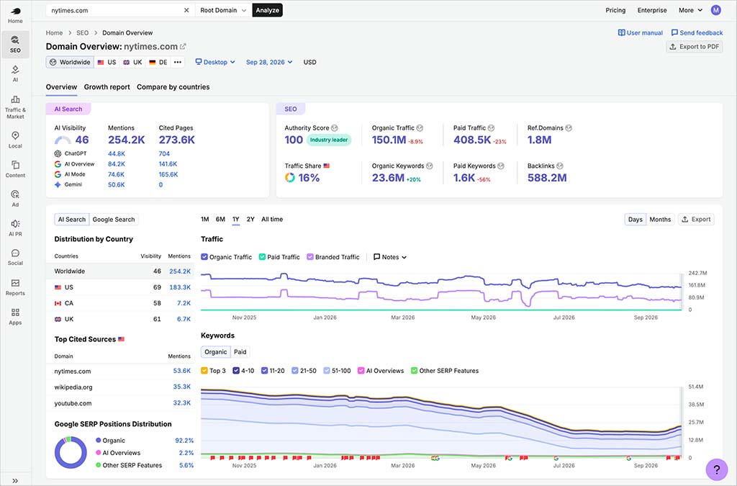Open the Pricing link

615,10
